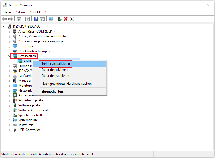Click the Audio, Video und Gamecontroller speaker icon
The height and width of the screenshot is (158, 215).
click(15, 36)
